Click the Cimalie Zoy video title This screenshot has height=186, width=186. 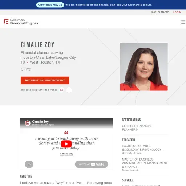(x=40, y=122)
